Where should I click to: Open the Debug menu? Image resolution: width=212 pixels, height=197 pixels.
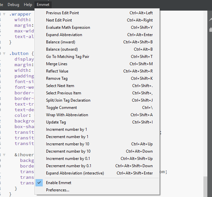[x=13, y=5]
